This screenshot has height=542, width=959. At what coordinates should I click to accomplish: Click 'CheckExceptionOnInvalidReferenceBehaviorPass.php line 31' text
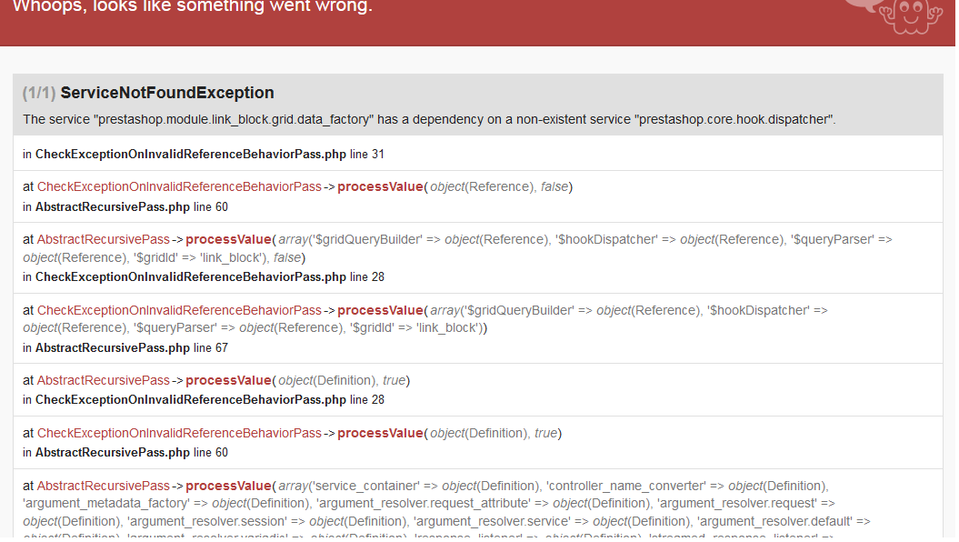210,155
